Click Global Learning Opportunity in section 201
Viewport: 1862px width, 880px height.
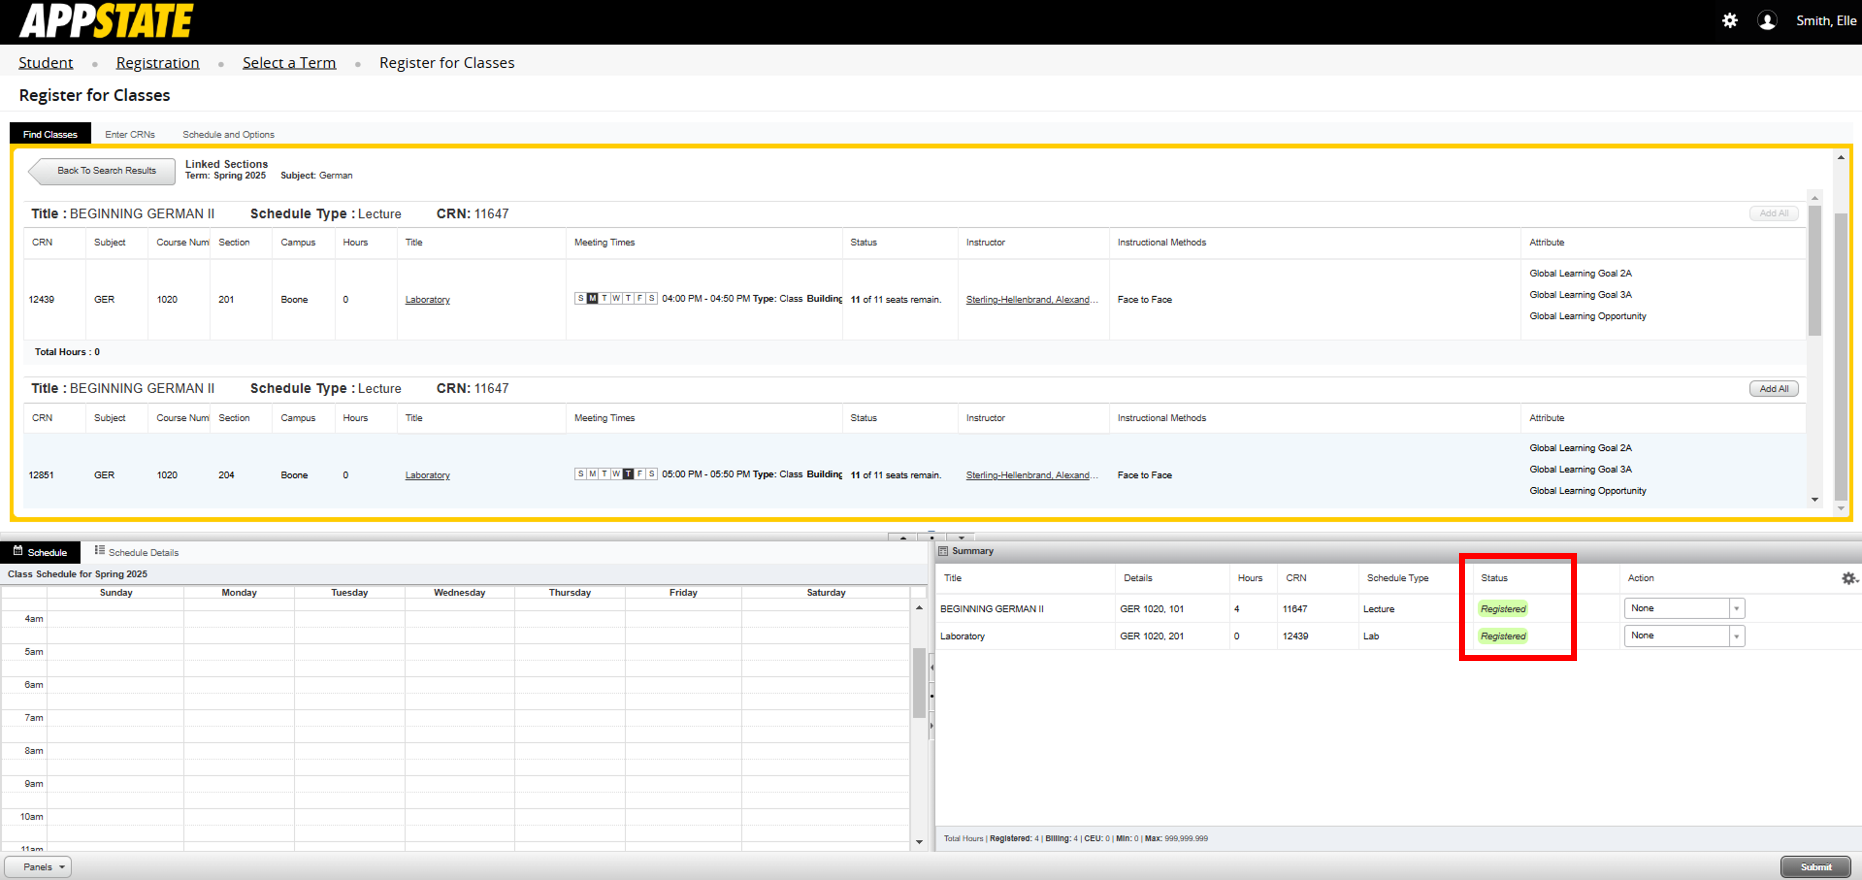pos(1587,316)
